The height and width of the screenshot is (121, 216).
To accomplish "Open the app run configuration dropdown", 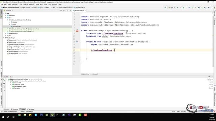I will point(171,7).
